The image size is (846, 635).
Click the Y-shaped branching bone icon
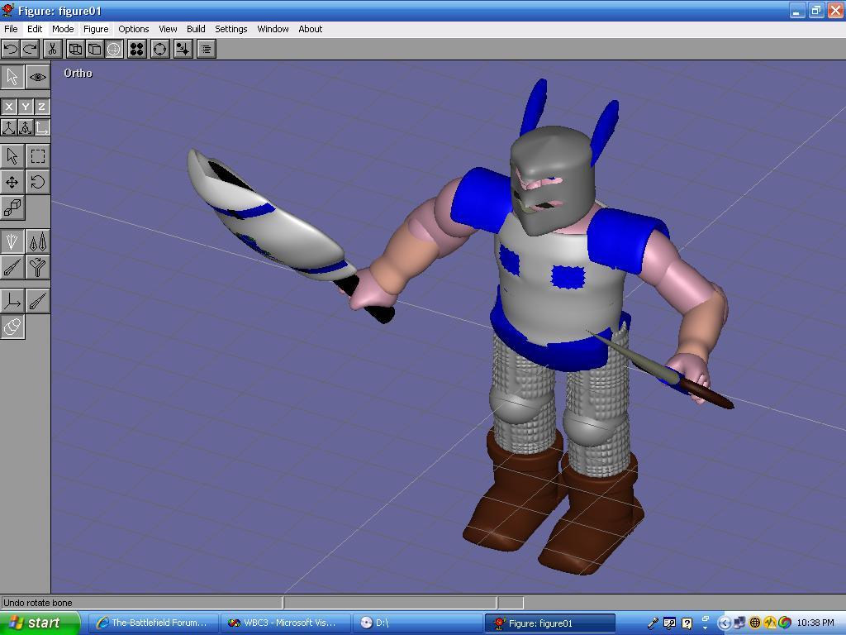38,267
